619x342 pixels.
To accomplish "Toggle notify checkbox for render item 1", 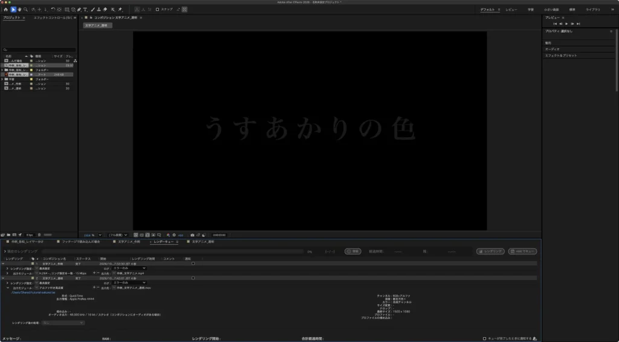I will 193,263.
